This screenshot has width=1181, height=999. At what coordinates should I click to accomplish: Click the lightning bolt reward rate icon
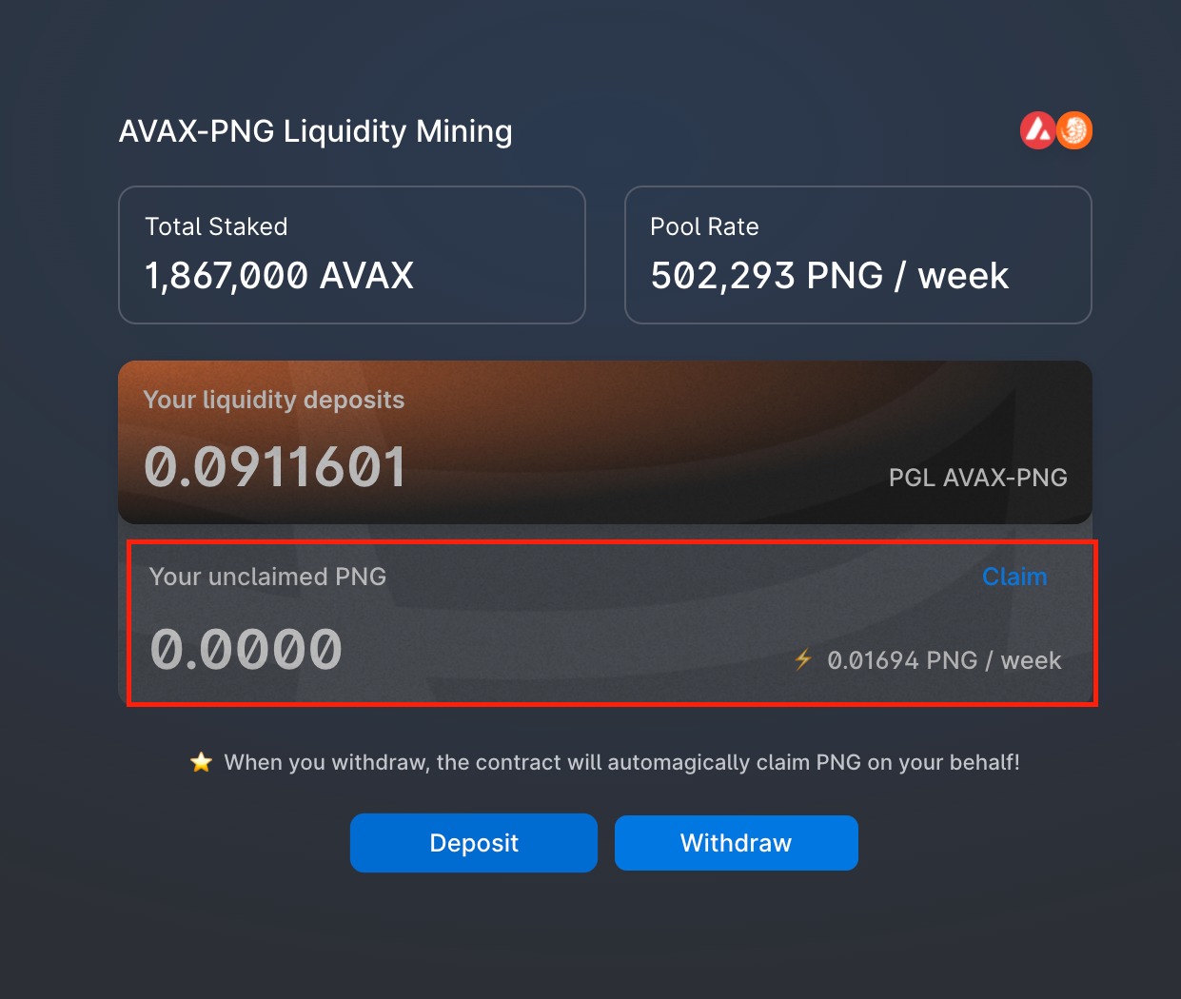pos(803,659)
